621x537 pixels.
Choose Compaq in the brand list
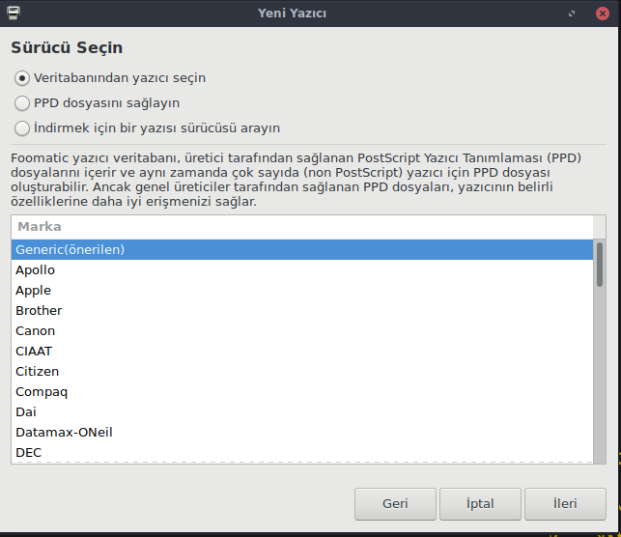click(41, 391)
